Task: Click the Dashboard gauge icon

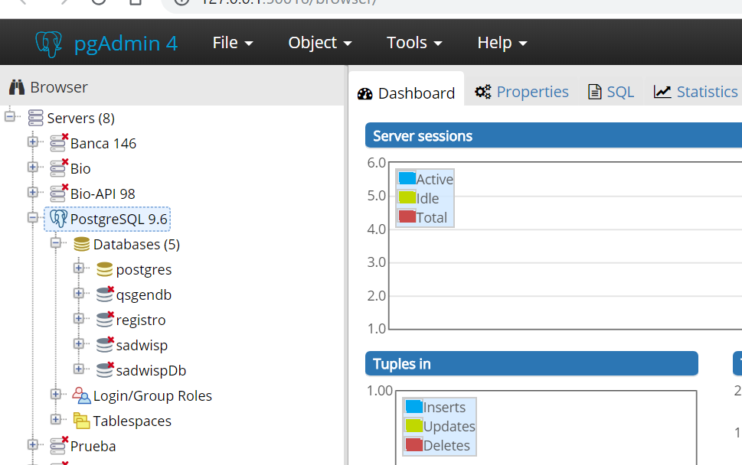Action: (364, 93)
